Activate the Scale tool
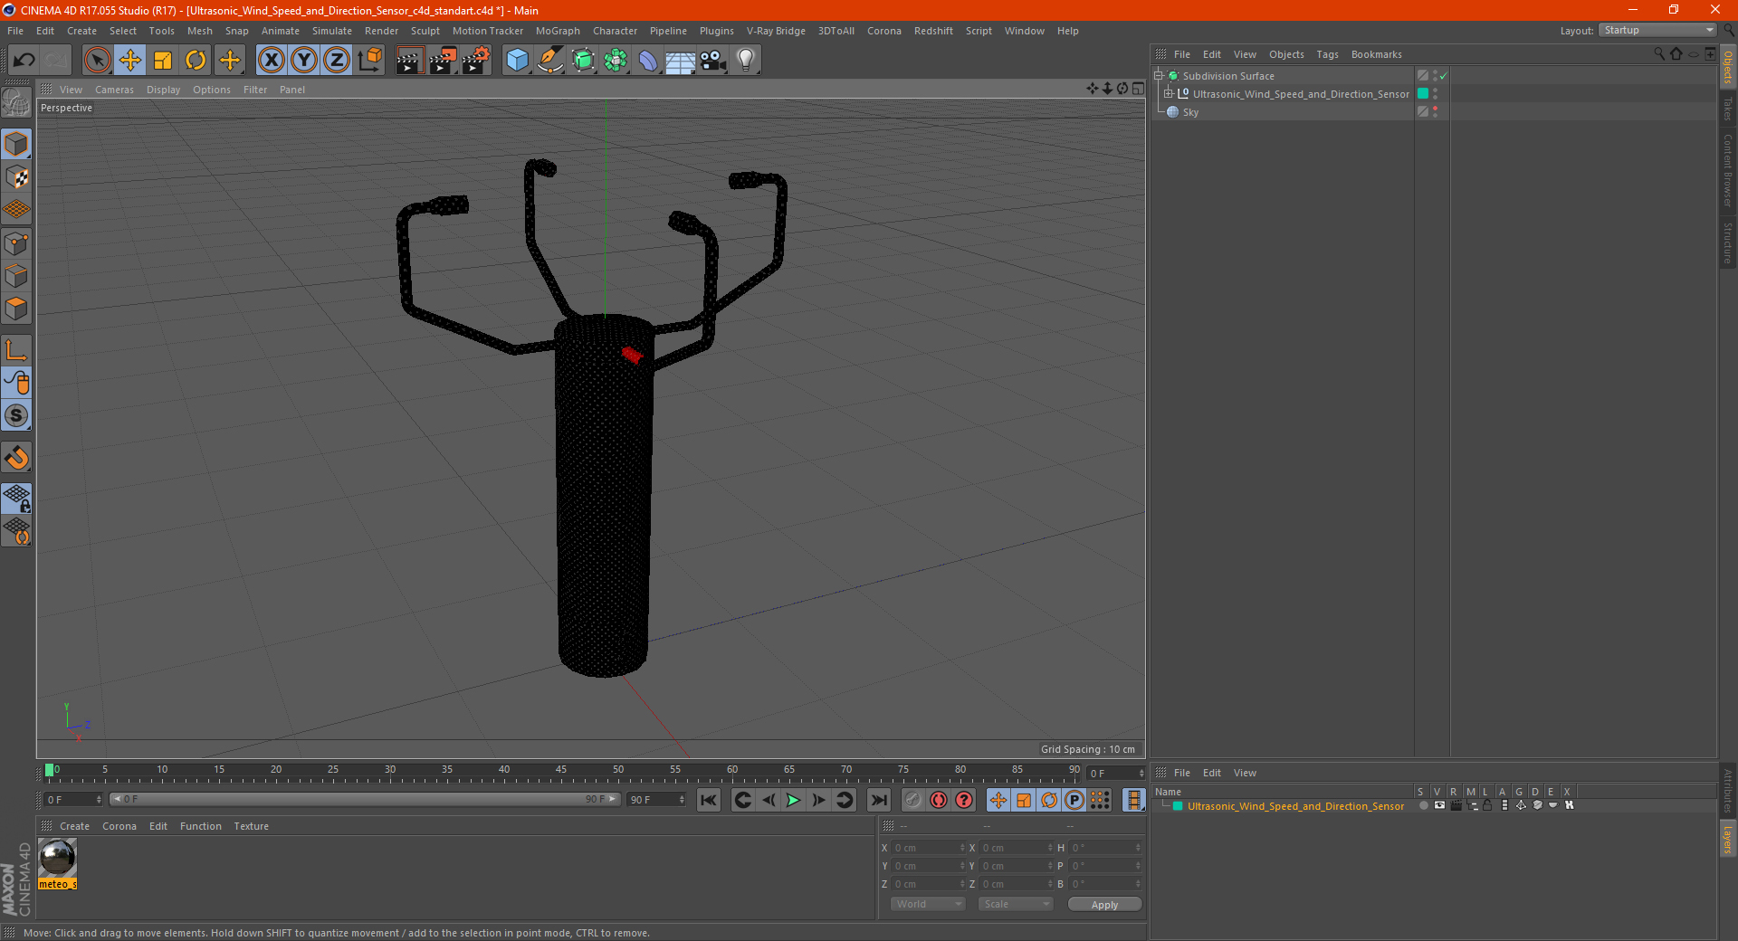Viewport: 1738px width, 941px height. click(x=163, y=61)
